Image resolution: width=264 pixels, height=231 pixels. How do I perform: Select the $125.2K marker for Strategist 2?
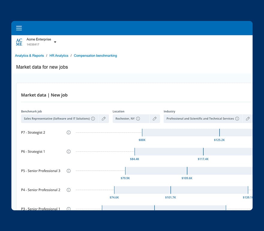tap(219, 132)
